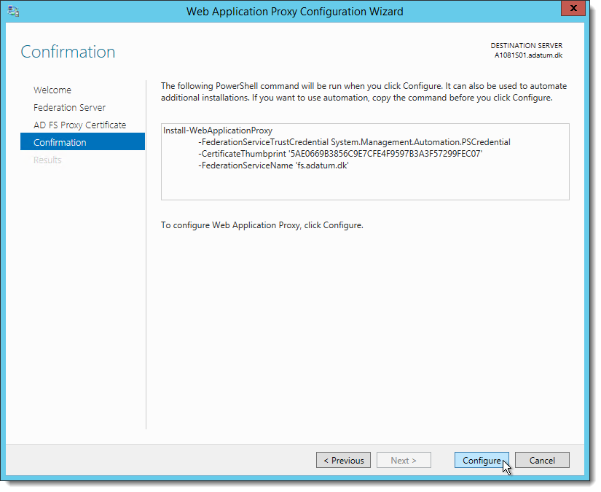601x492 pixels.
Task: Select the greyed-out Results step
Action: coord(47,160)
